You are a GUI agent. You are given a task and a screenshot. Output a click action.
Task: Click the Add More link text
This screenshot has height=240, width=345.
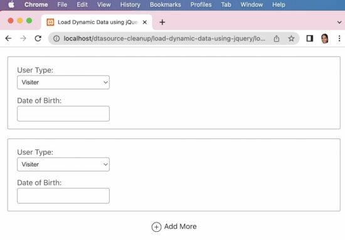(x=181, y=226)
